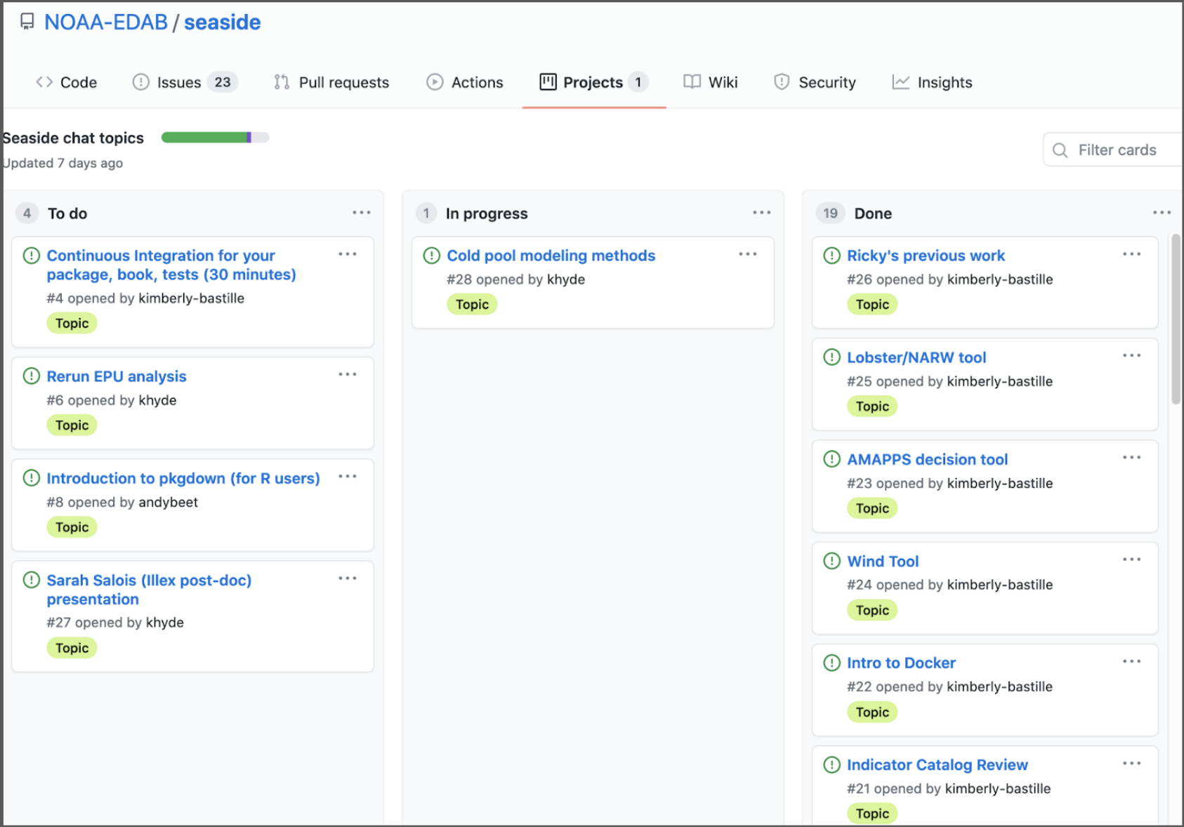Open the seaside repository link
Screen dimensions: 1184x827
(x=222, y=22)
